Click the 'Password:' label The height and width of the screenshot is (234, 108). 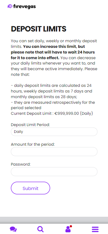click(x=21, y=164)
